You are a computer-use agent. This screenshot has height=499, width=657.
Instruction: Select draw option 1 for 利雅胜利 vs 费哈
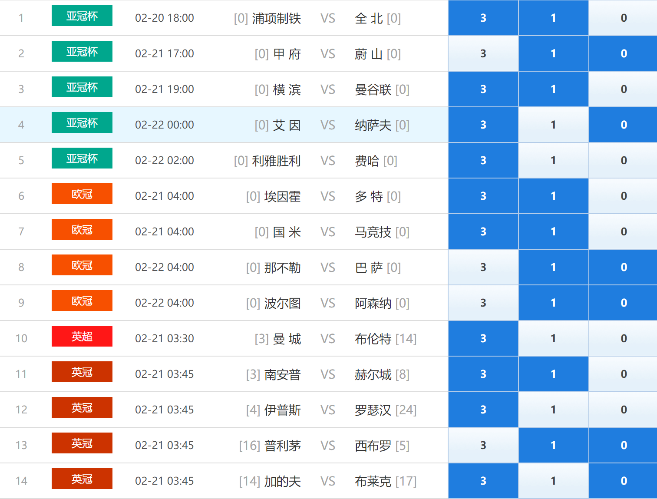(x=554, y=160)
